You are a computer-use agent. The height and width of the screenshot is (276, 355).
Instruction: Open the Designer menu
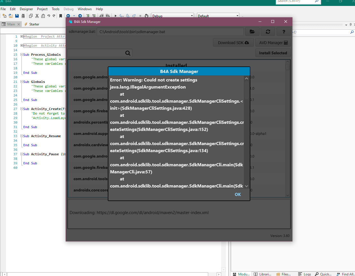tap(26, 9)
